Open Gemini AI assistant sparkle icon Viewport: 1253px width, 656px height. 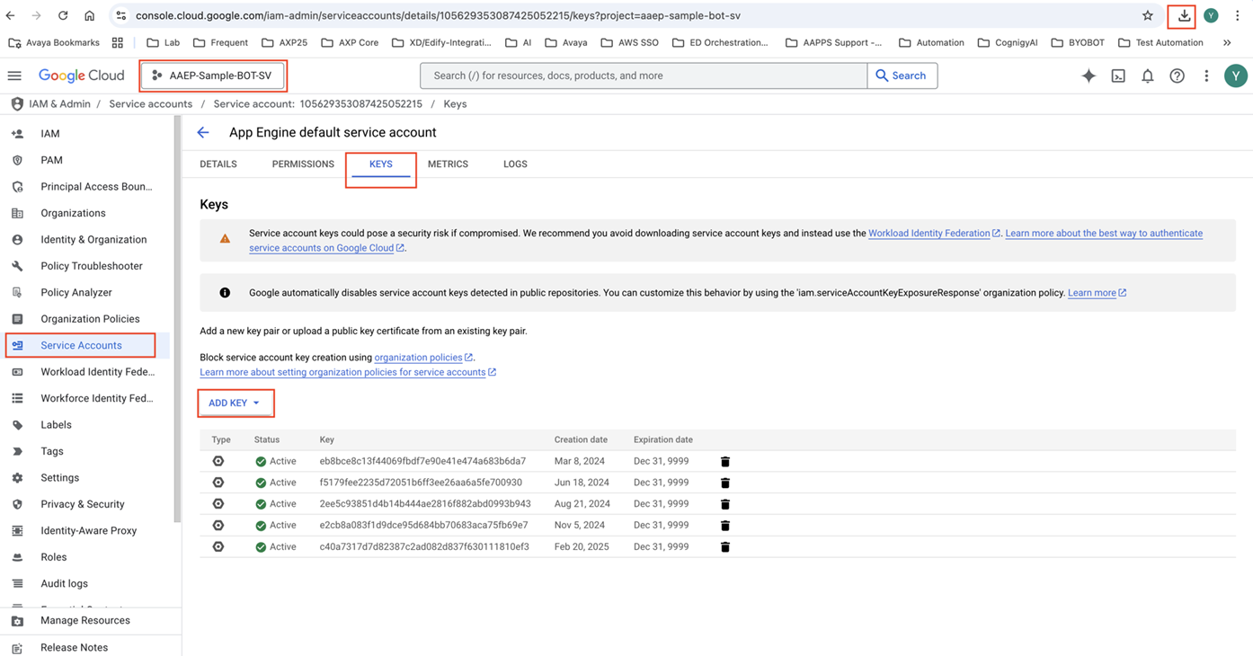pyautogui.click(x=1089, y=76)
